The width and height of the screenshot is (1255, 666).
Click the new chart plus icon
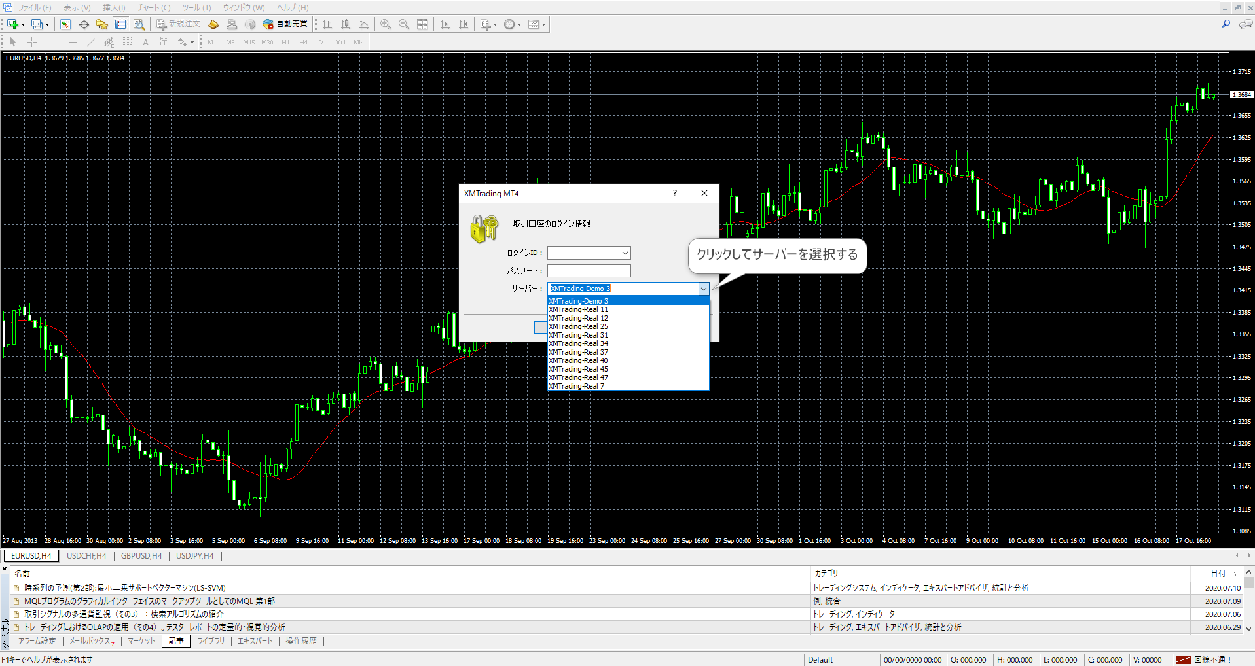[13, 24]
